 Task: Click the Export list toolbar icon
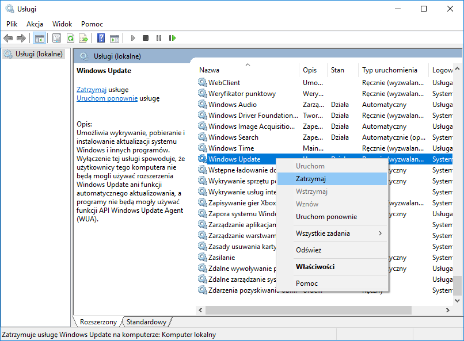click(x=83, y=38)
